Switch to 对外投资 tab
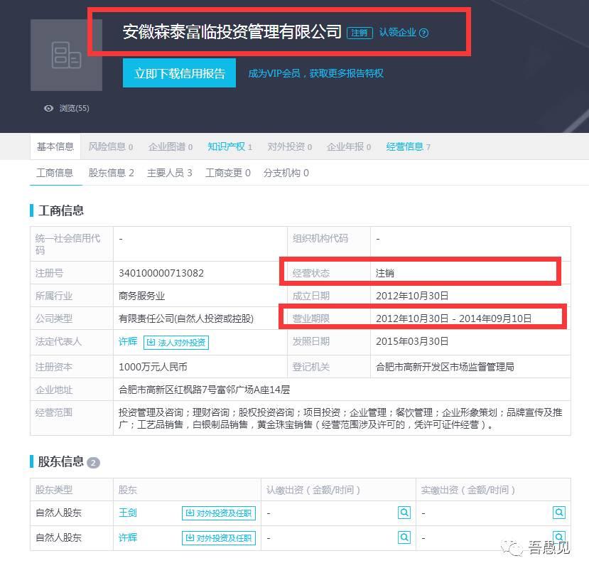Image resolution: width=589 pixels, height=573 pixels. (289, 146)
